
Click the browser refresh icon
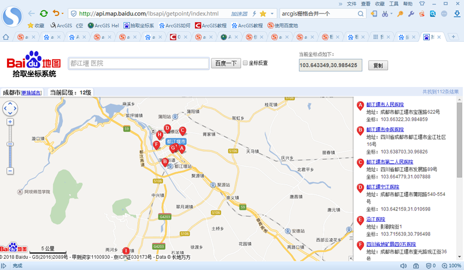click(43, 13)
